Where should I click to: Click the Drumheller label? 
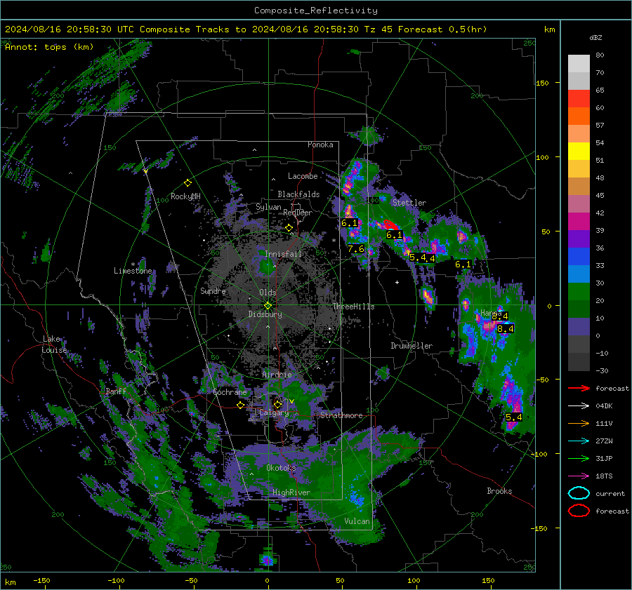coord(412,346)
